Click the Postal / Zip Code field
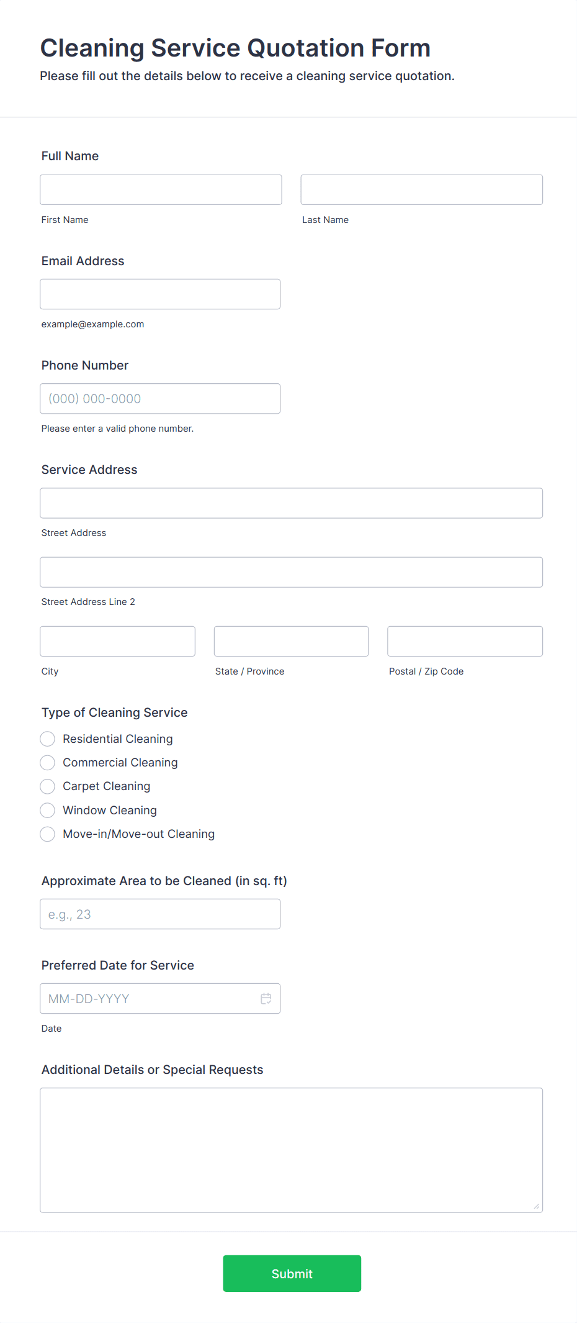 pos(465,641)
